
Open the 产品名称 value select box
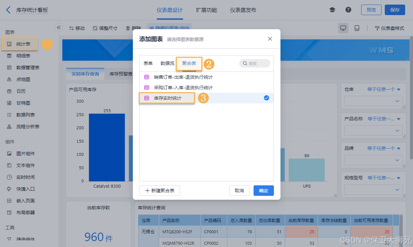click(373, 131)
